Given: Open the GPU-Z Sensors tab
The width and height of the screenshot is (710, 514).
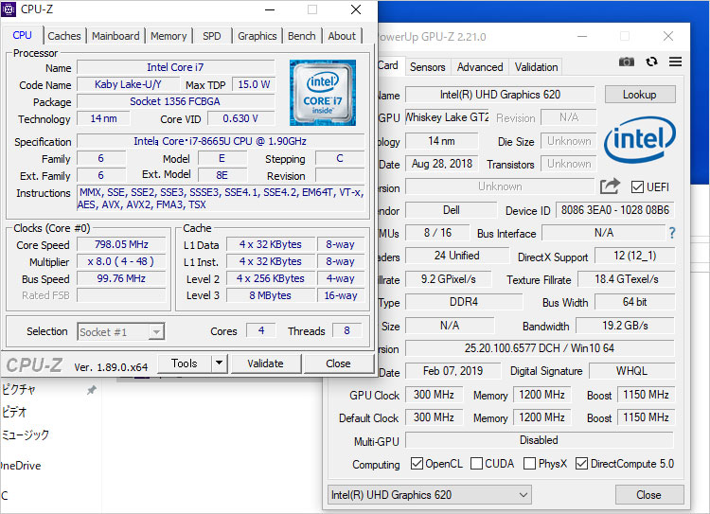Looking at the screenshot, I should [x=428, y=67].
